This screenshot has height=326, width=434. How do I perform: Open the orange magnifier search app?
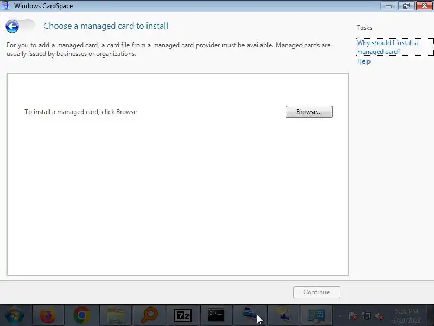coord(149,316)
